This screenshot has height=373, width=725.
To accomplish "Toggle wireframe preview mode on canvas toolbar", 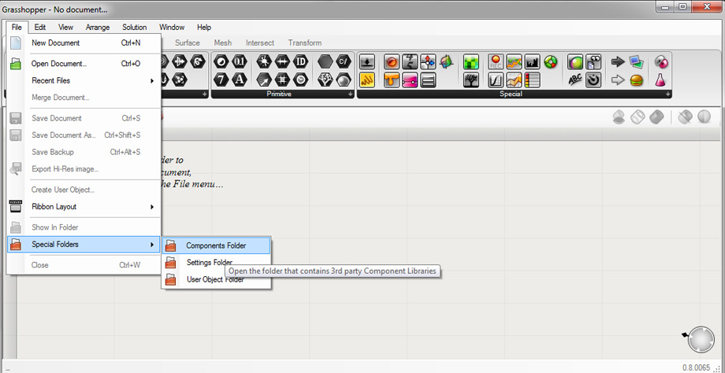I will [638, 117].
